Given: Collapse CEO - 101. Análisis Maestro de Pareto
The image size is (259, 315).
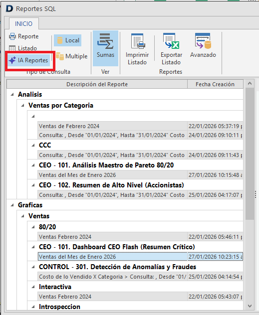Looking at the screenshot, I should tap(33, 165).
